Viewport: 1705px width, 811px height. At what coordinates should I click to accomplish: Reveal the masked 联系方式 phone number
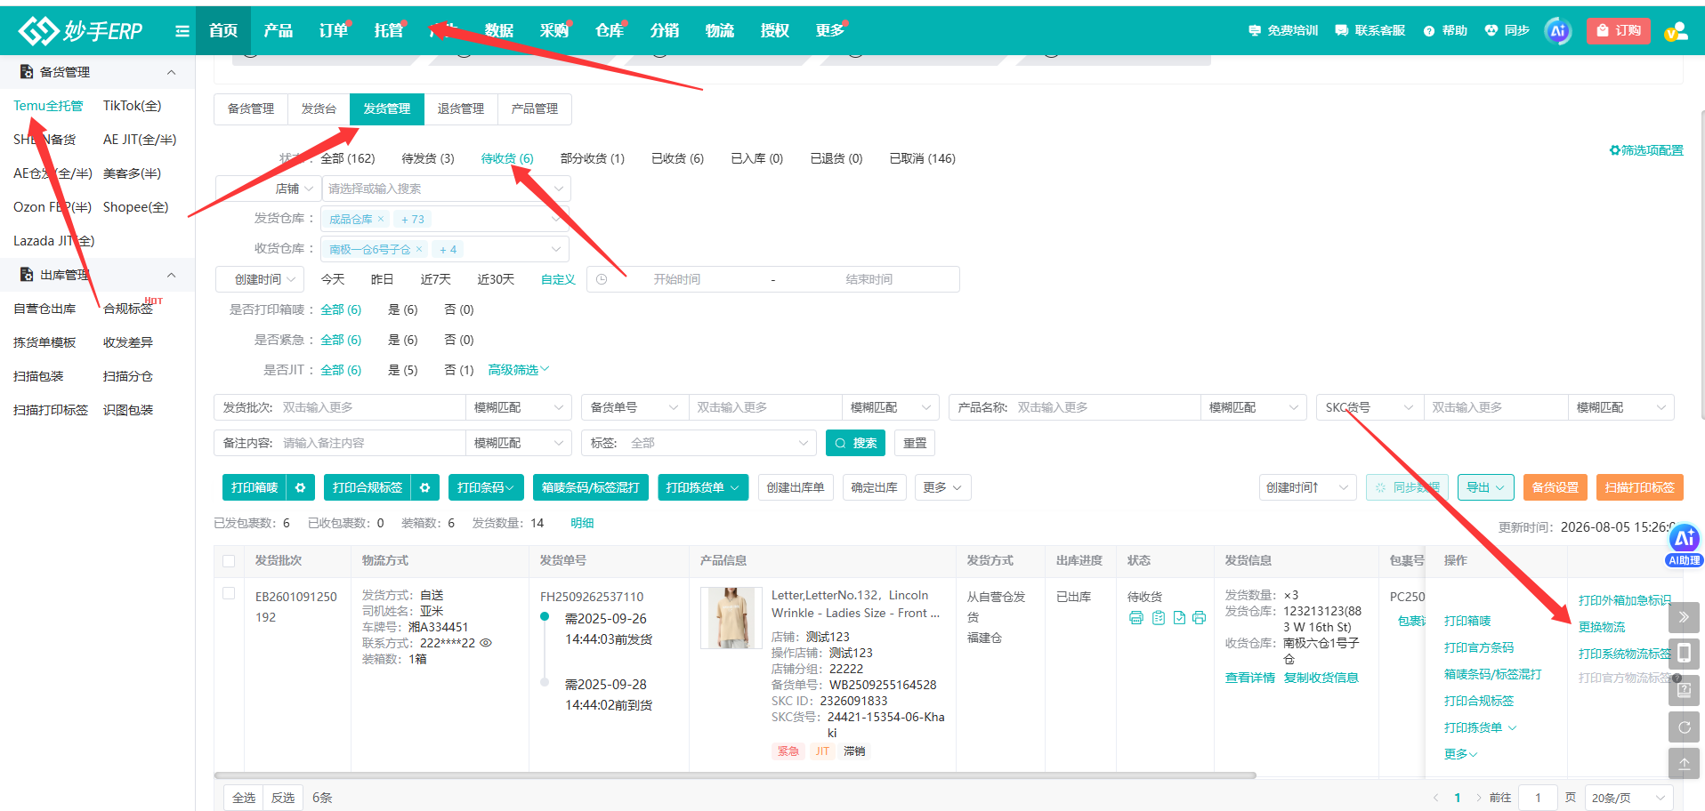(x=486, y=643)
